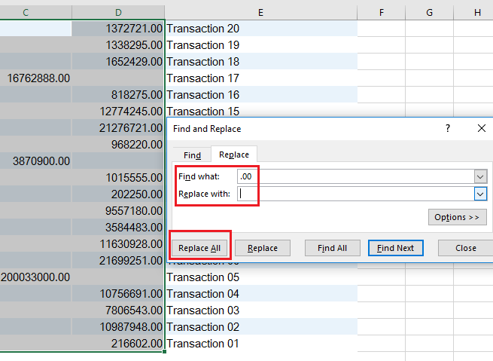Select the Replace tab

point(234,154)
